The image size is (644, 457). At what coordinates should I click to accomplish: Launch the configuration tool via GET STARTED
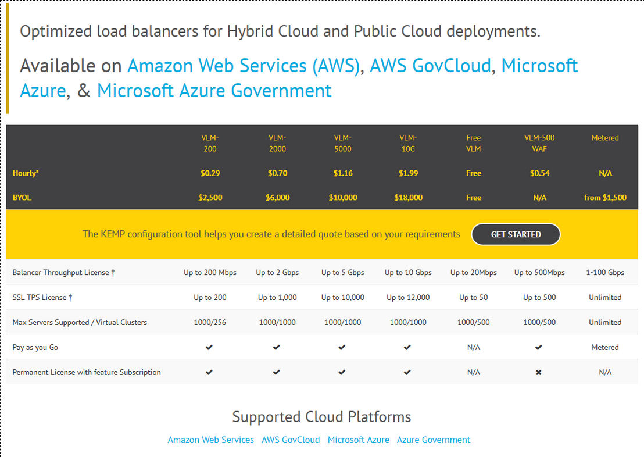516,234
